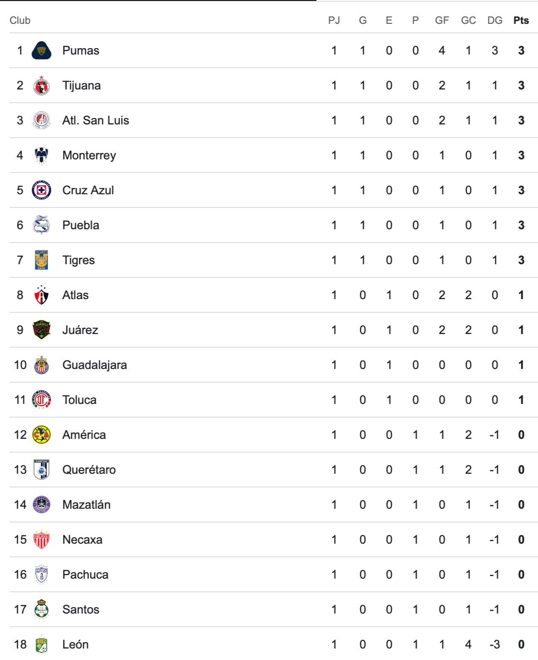Click the Juárez green shield logo
Image resolution: width=538 pixels, height=660 pixels.
pos(41,330)
